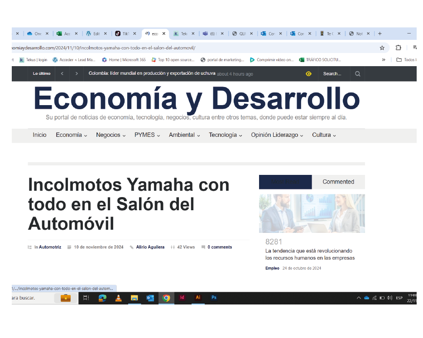Open author Alirio Aguilera's page
Screen dimensions: 423x338
pyautogui.click(x=150, y=247)
